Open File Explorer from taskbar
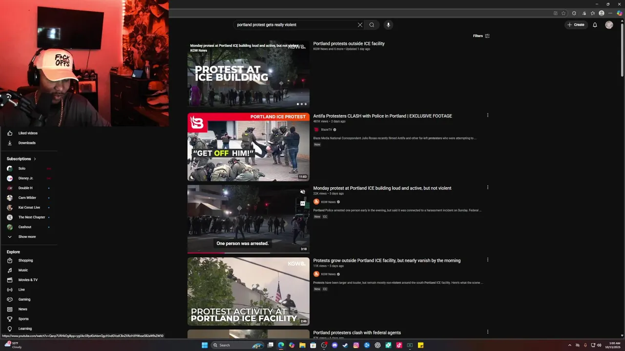Screen dimensions: 625x351 302,345
